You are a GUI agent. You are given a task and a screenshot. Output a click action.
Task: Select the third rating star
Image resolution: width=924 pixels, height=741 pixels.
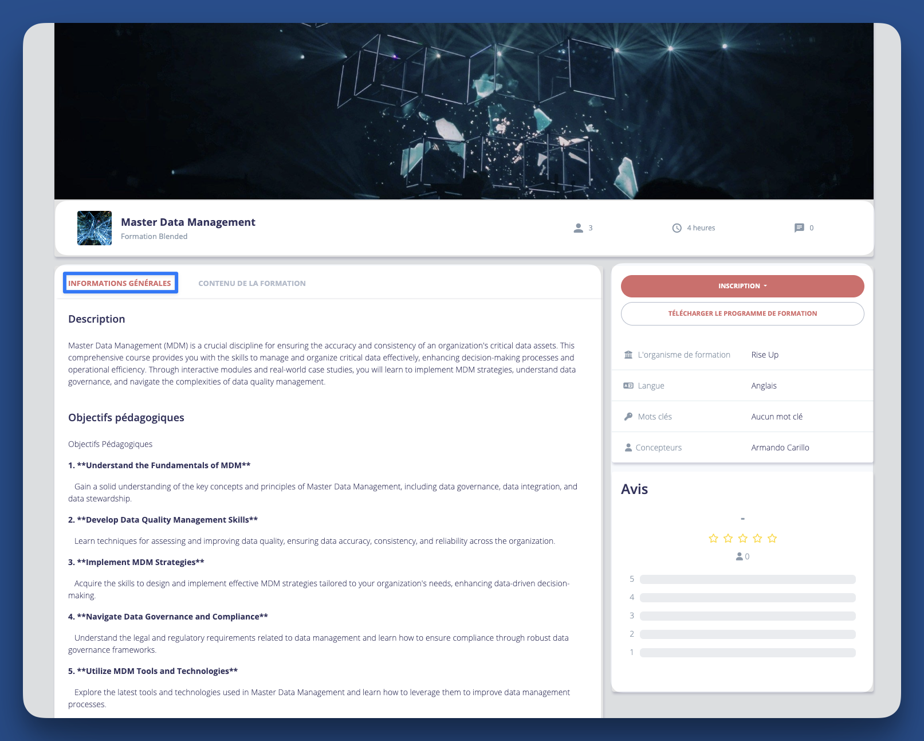click(743, 538)
